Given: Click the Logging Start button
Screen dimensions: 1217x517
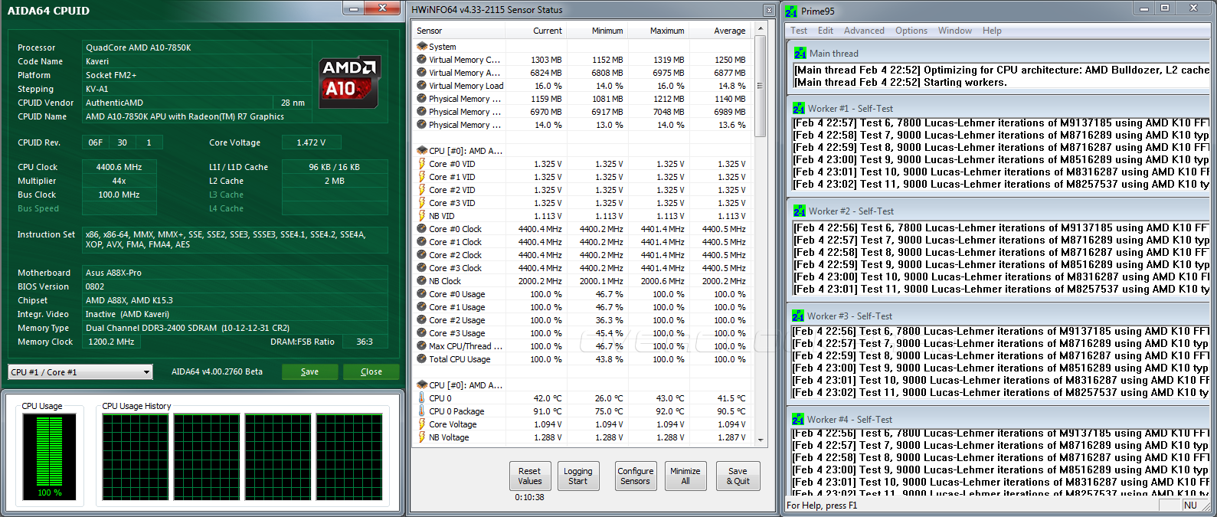Looking at the screenshot, I should coord(578,476).
